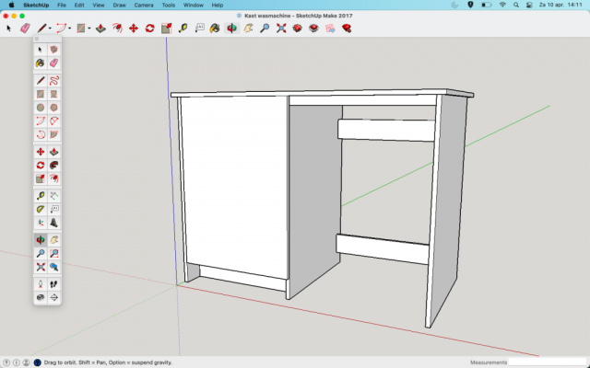
Task: Open 3D Warehouse from the top toolbar
Action: pos(297,29)
